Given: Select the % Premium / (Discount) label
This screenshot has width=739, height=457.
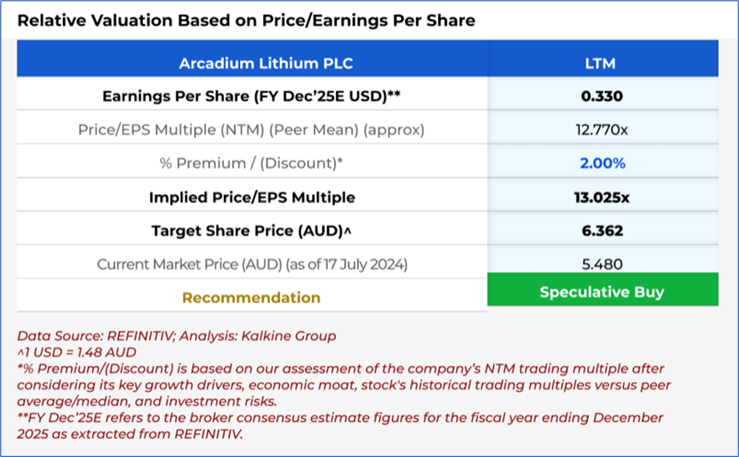Looking at the screenshot, I should [x=251, y=164].
